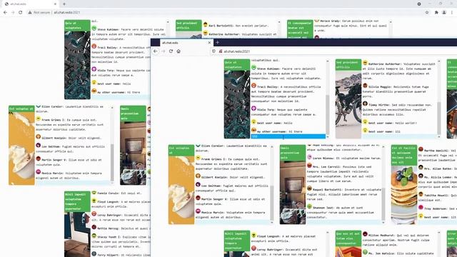Close the Firefox all.chat.redis tab
The height and width of the screenshot is (257, 457).
click(x=209, y=43)
